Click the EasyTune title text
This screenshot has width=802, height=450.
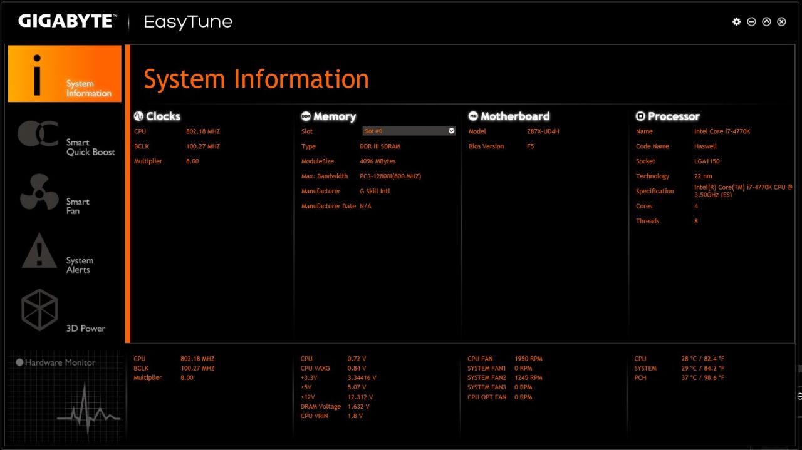coord(188,22)
